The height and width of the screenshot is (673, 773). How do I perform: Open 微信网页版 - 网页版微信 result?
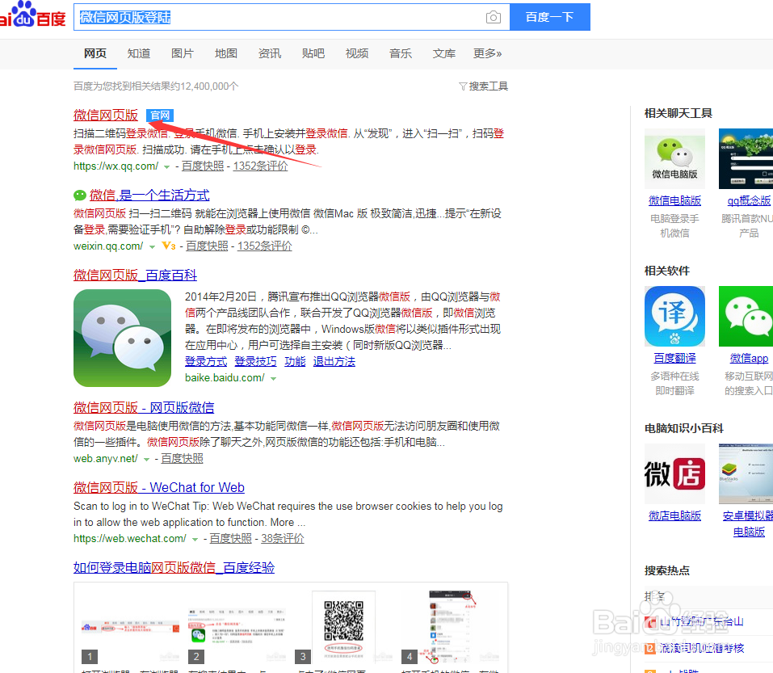pyautogui.click(x=144, y=407)
